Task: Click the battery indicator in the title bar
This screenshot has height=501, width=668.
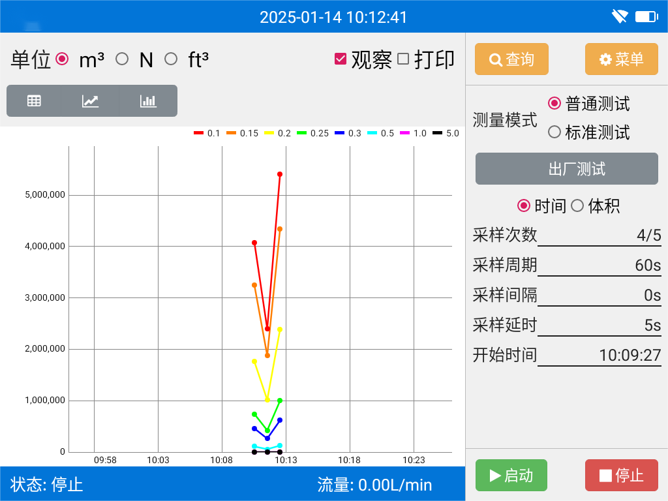Action: [x=645, y=16]
